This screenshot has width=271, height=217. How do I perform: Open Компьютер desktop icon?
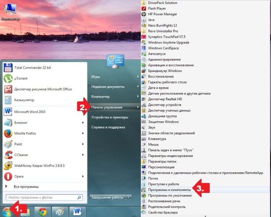[10, 9]
